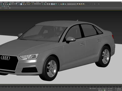Screen dimensions: 122x91
Task: Click Select and Manipulate icon
Action: (19, 4)
